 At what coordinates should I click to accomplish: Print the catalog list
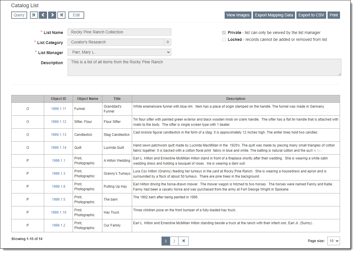coord(334,15)
